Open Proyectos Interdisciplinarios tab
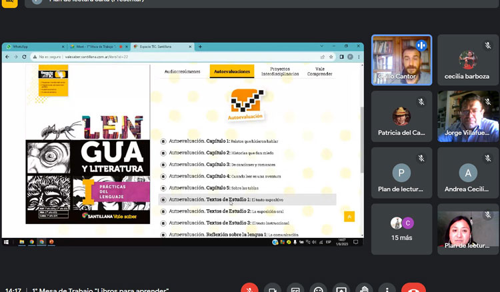This screenshot has height=292, width=500. [x=280, y=71]
